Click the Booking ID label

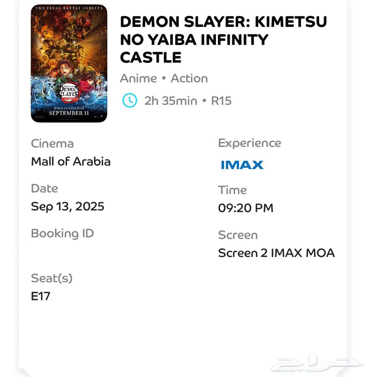pos(62,233)
